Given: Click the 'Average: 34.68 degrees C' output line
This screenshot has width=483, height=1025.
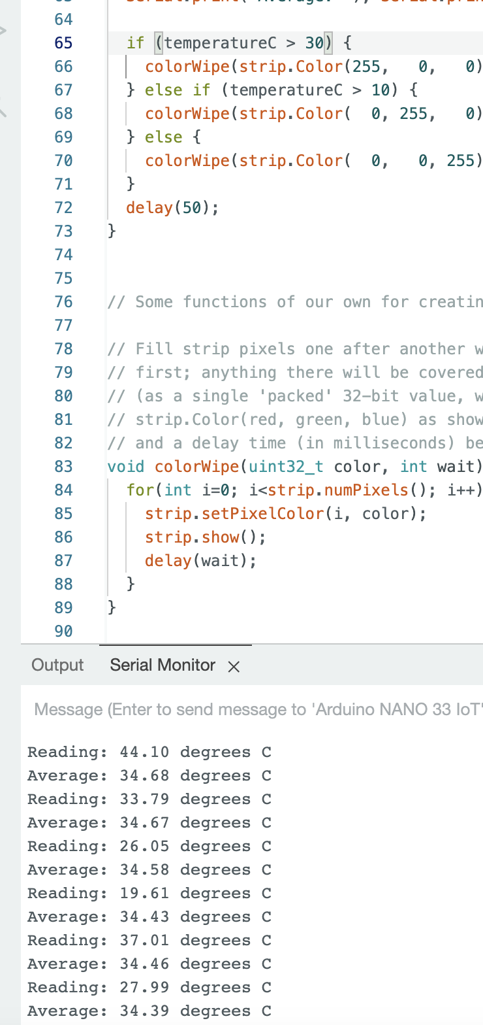Looking at the screenshot, I should (x=149, y=776).
